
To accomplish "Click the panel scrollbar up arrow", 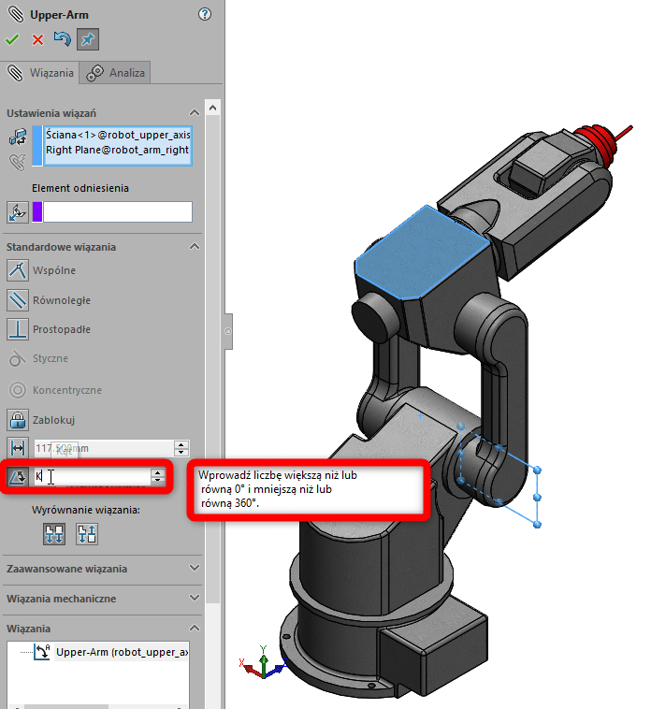I will click(212, 108).
